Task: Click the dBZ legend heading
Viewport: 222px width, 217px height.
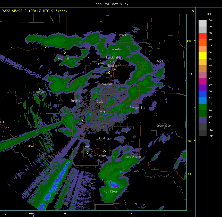Action: tap(209, 14)
